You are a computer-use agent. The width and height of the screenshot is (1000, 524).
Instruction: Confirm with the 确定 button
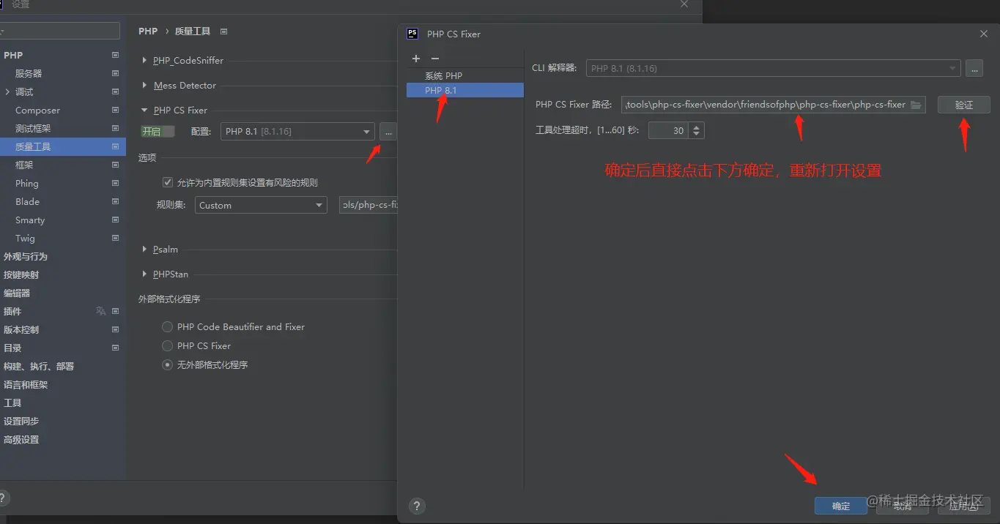click(841, 506)
